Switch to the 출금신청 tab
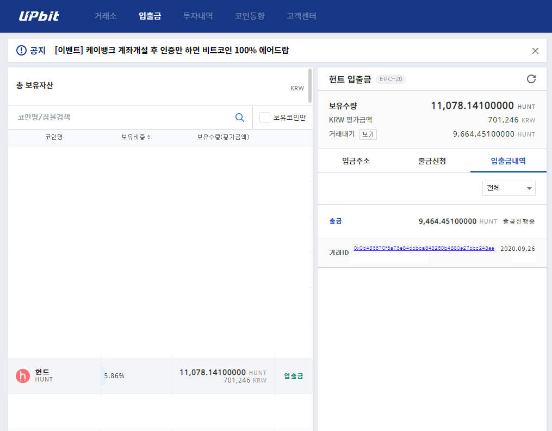The image size is (552, 431). pyautogui.click(x=432, y=161)
